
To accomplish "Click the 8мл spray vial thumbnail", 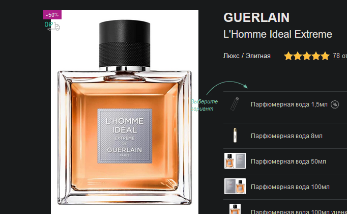I will click(235, 135).
